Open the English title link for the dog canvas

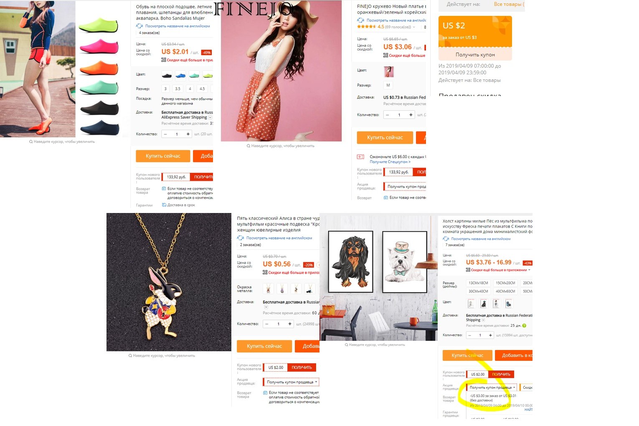481,239
